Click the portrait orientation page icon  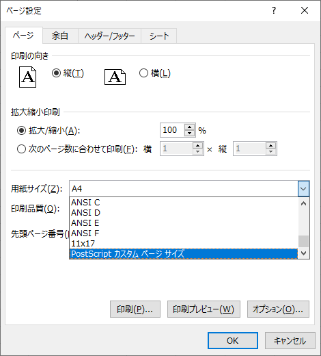click(x=27, y=77)
